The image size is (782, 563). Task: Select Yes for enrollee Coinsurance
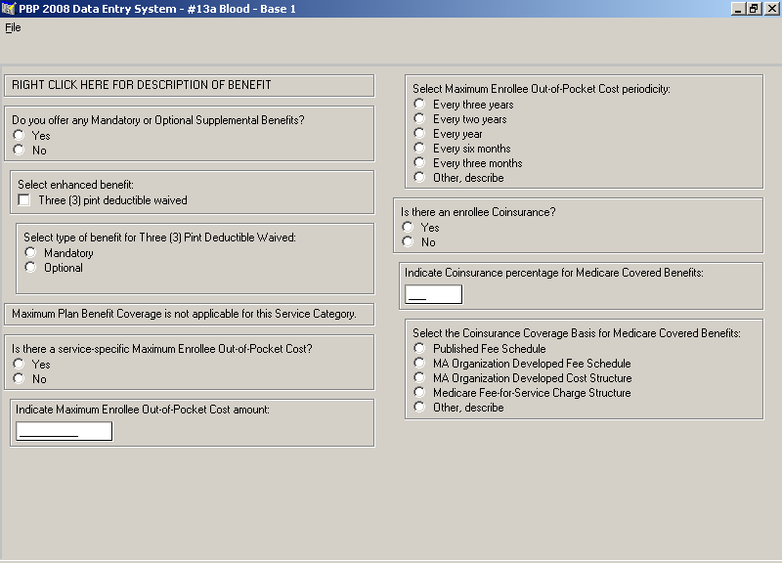(408, 227)
